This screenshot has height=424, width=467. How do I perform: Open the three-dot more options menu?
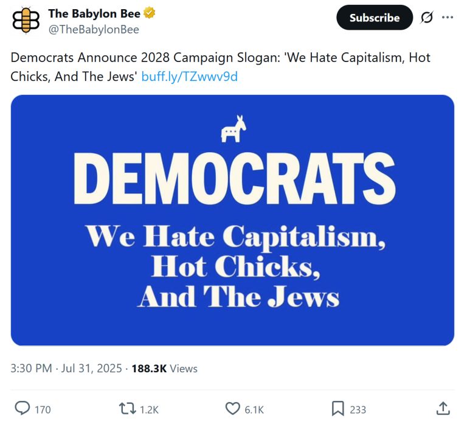(448, 18)
